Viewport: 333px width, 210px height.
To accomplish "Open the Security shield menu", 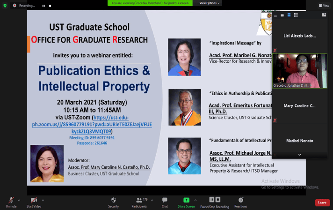I will click(113, 202).
